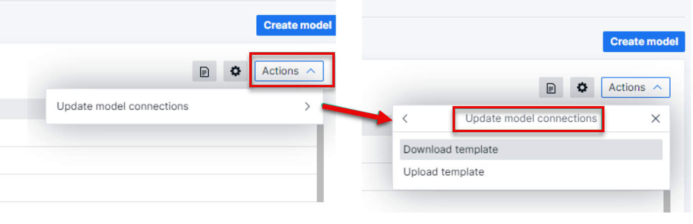Click the document icon in the left screenshot
Screen dimensions: 693x224
(x=204, y=72)
